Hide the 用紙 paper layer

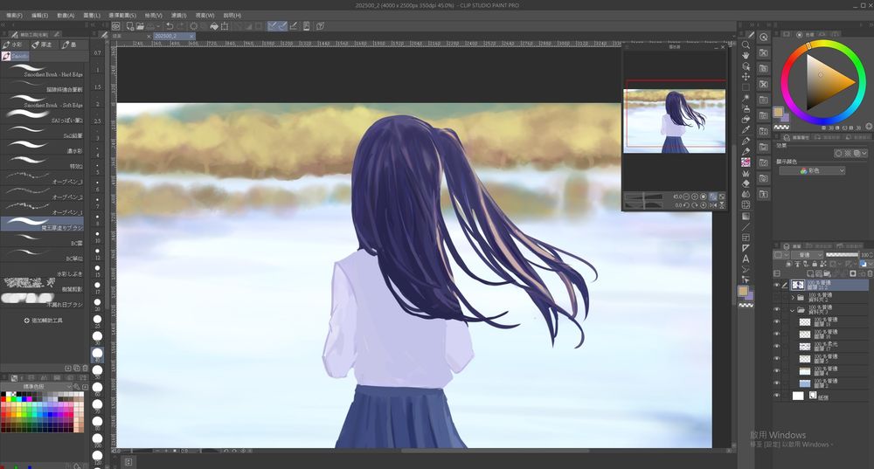point(776,396)
